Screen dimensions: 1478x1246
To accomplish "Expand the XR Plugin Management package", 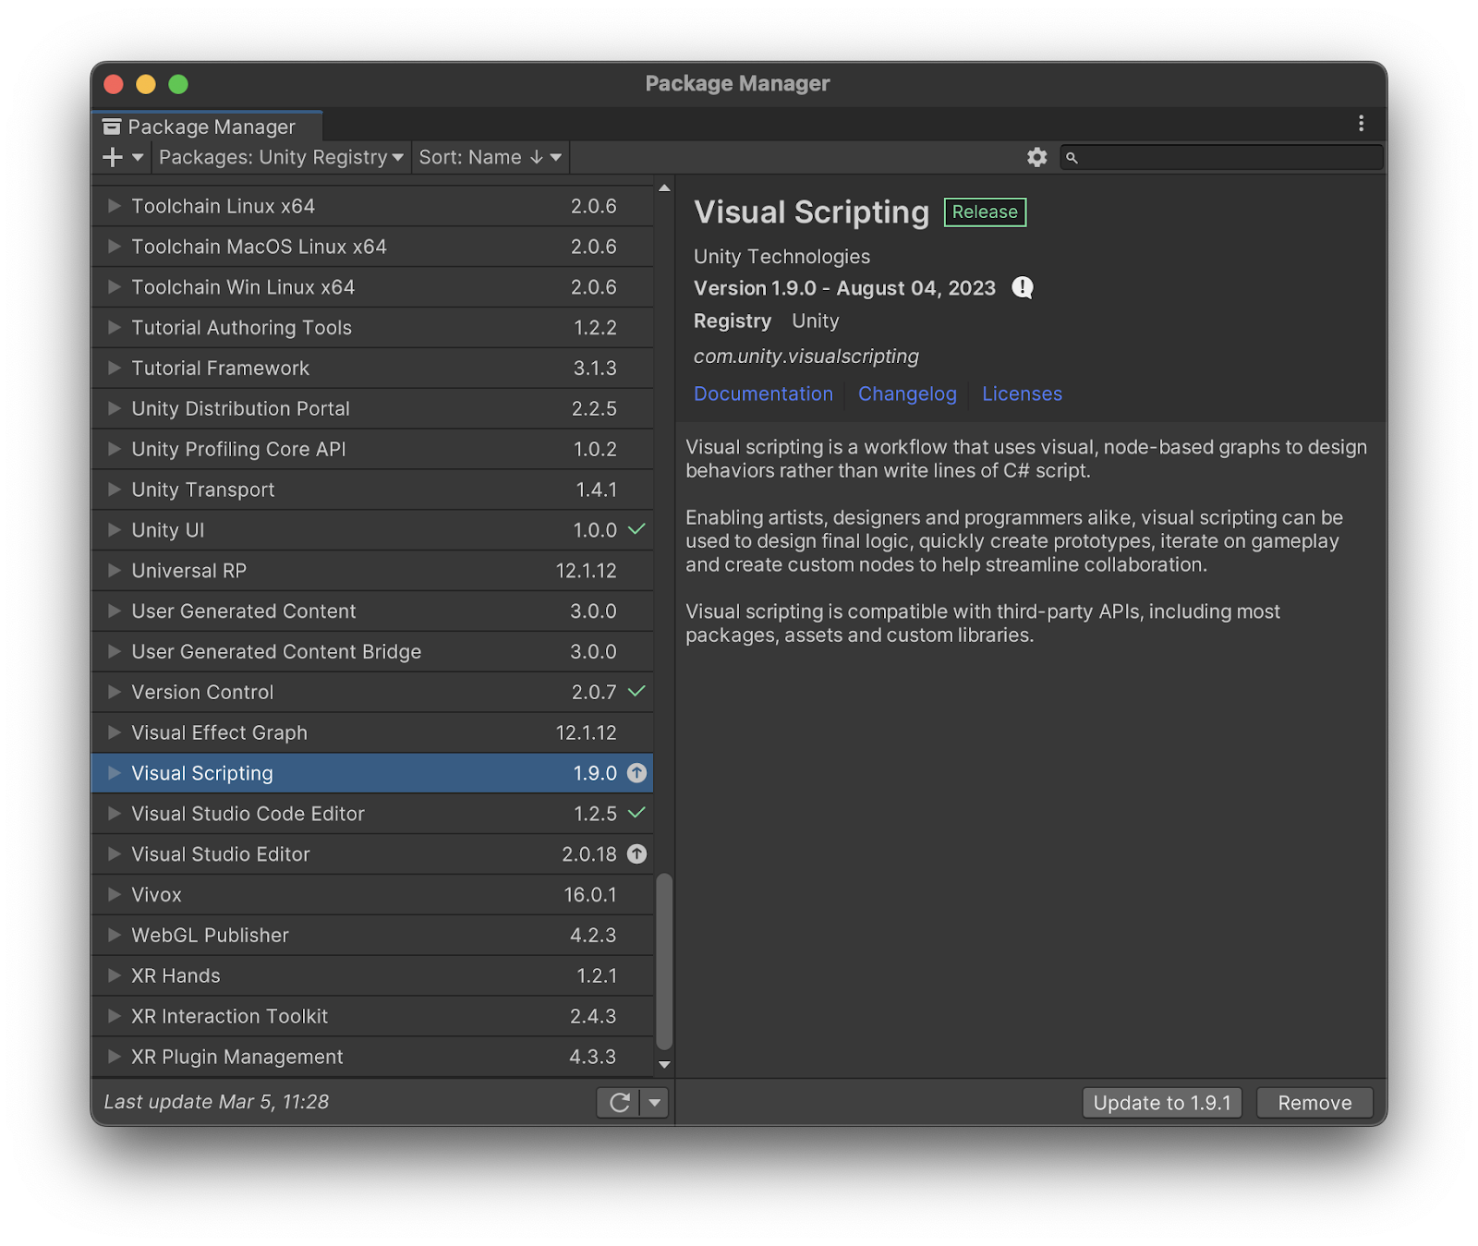I will (115, 1057).
